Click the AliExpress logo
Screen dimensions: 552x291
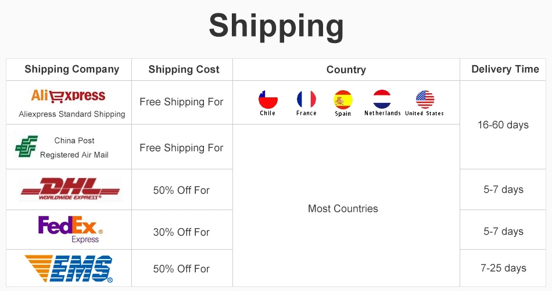coord(68,95)
